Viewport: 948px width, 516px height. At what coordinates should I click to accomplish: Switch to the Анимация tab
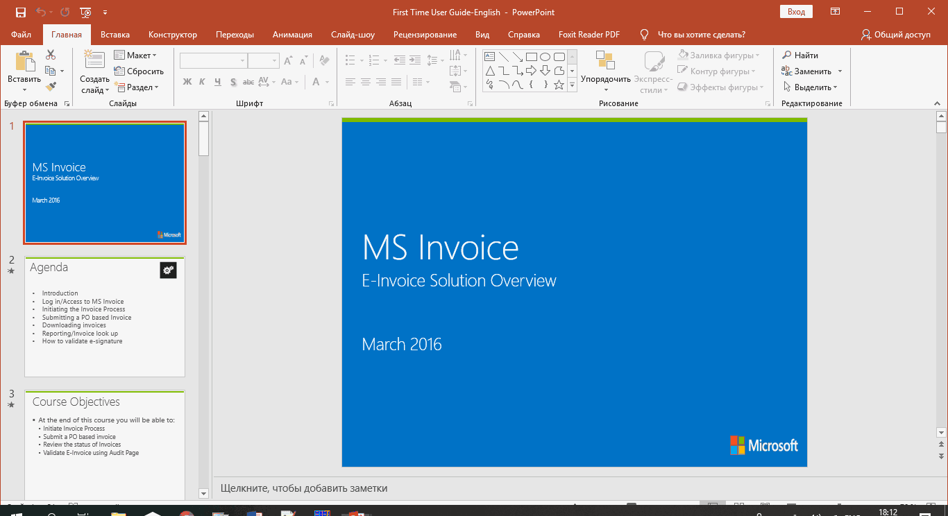point(292,34)
